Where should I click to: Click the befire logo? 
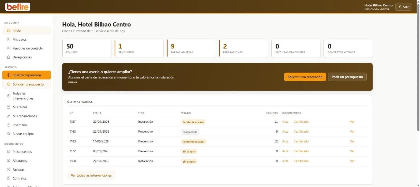coord(18,7)
